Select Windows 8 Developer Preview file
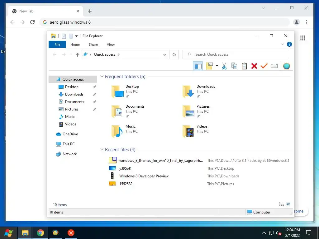The height and width of the screenshot is (239, 319). (x=144, y=176)
